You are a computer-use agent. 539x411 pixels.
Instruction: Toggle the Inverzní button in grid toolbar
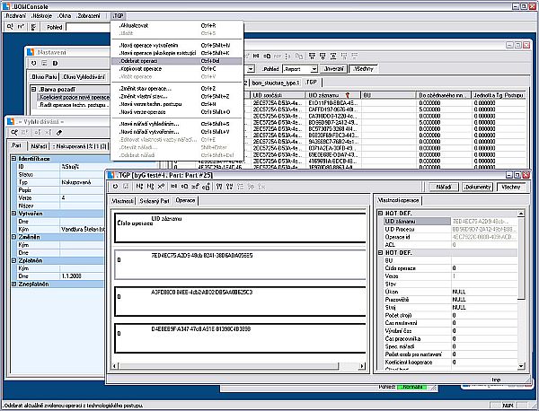[332, 67]
